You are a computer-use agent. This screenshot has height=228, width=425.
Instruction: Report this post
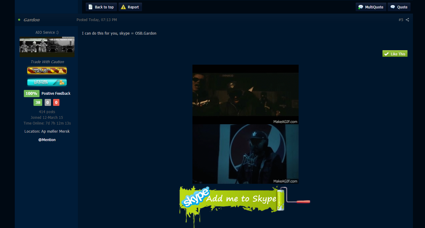coord(130,7)
